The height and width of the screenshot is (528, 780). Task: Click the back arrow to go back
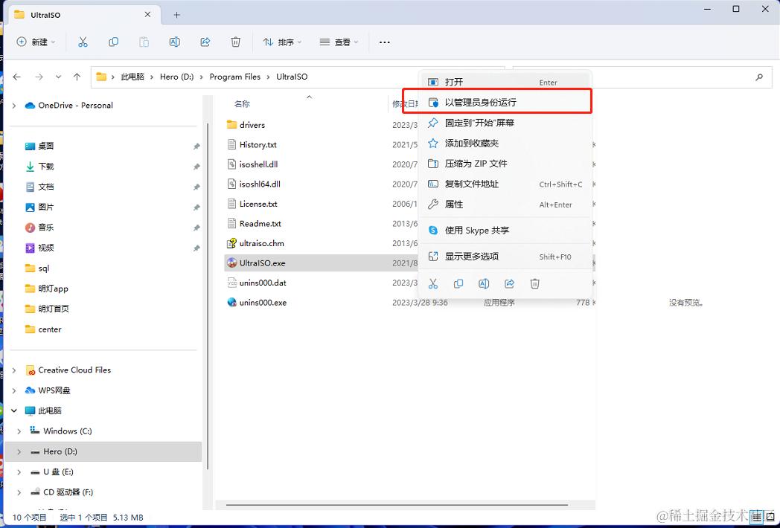(16, 77)
